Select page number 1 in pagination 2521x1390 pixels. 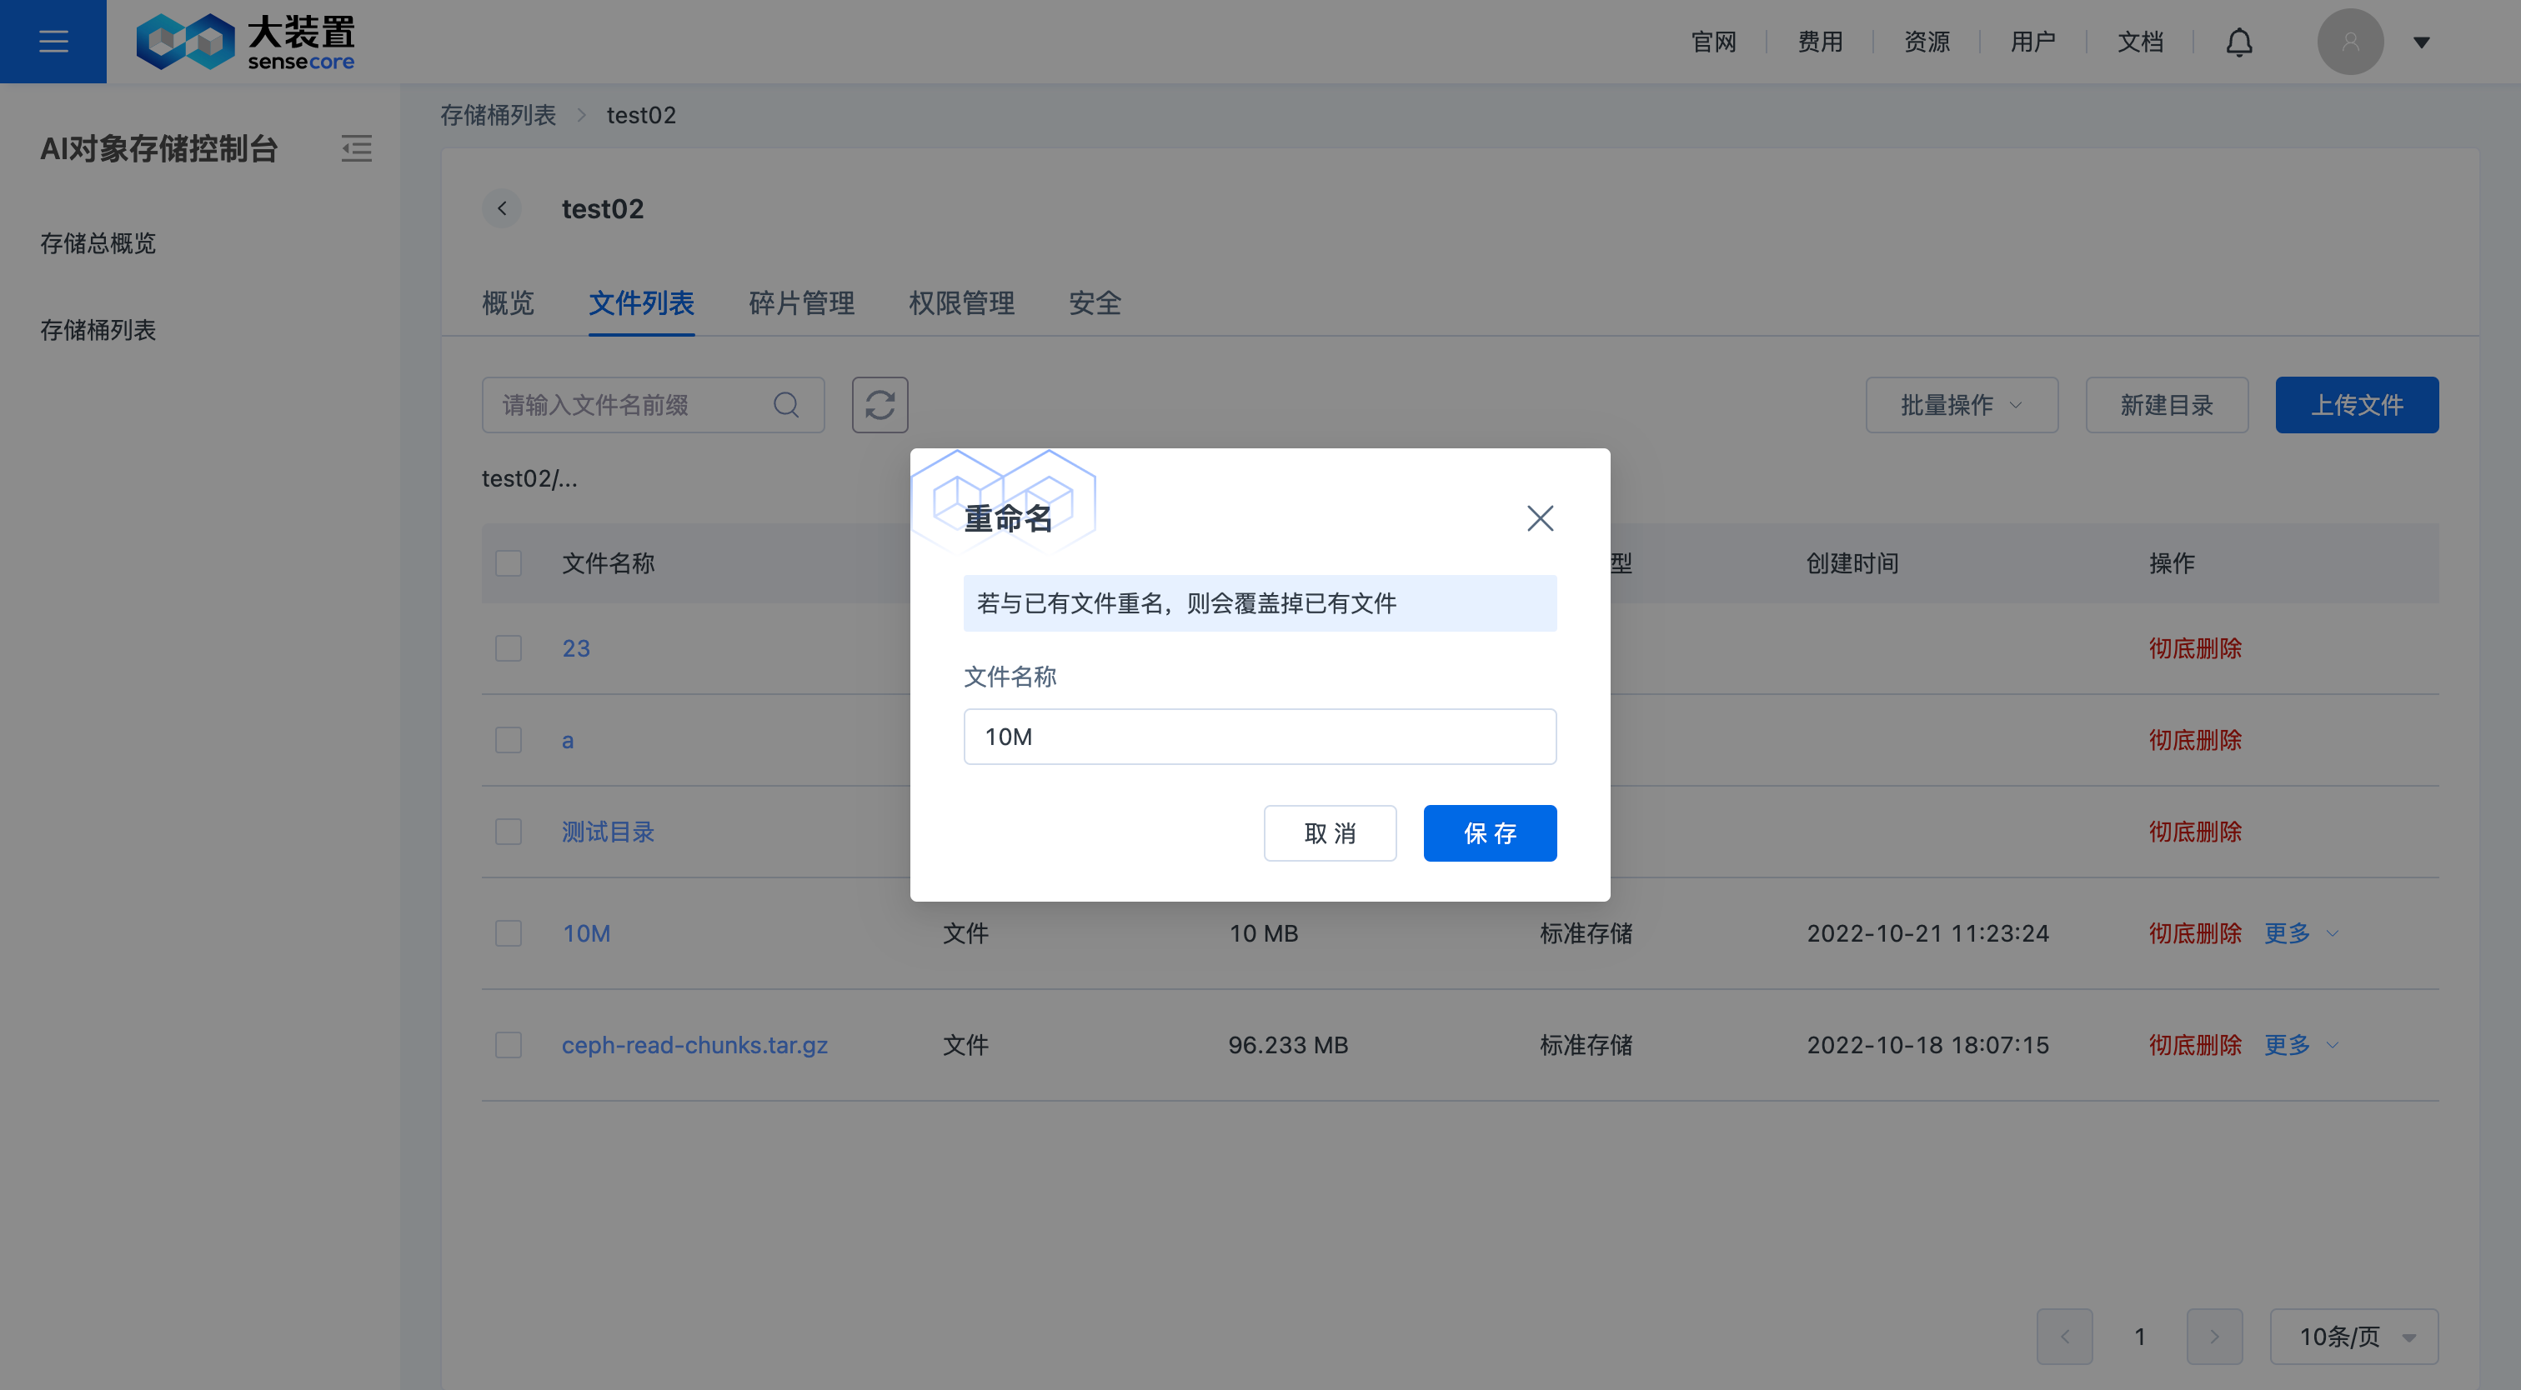2140,1336
